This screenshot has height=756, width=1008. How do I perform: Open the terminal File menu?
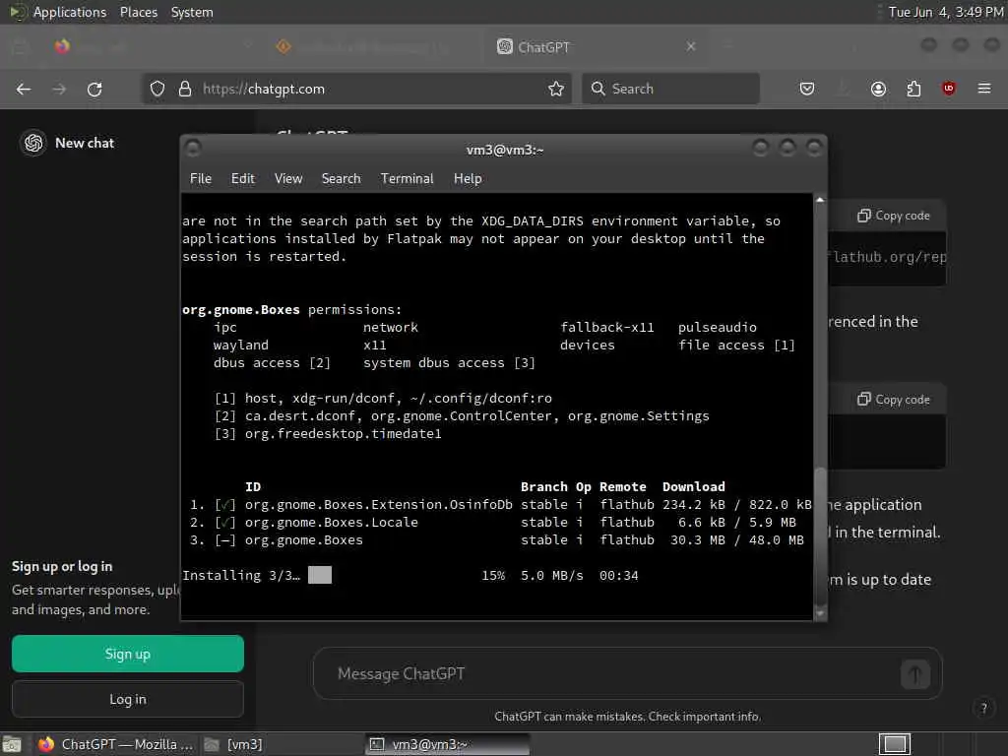pos(201,179)
